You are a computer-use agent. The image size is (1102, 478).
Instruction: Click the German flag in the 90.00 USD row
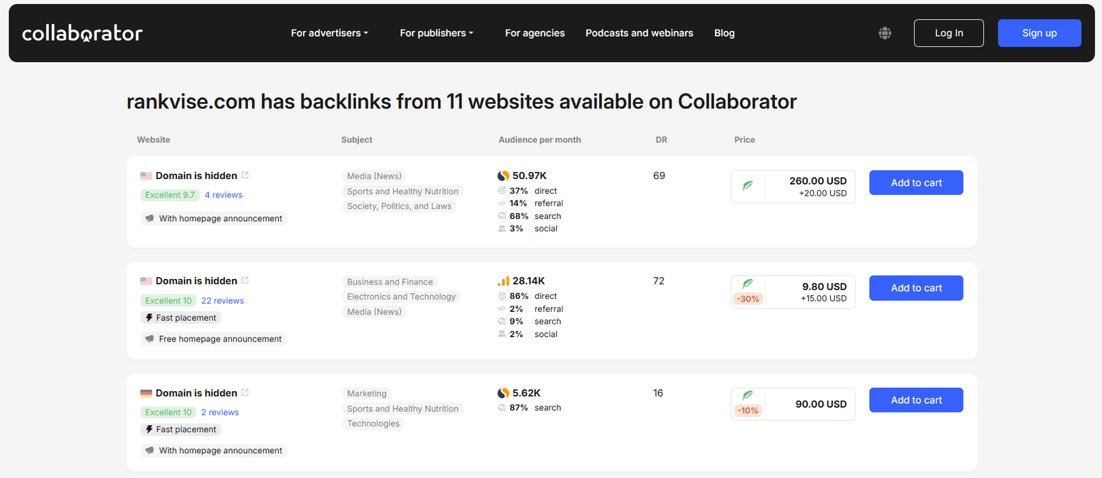point(146,393)
